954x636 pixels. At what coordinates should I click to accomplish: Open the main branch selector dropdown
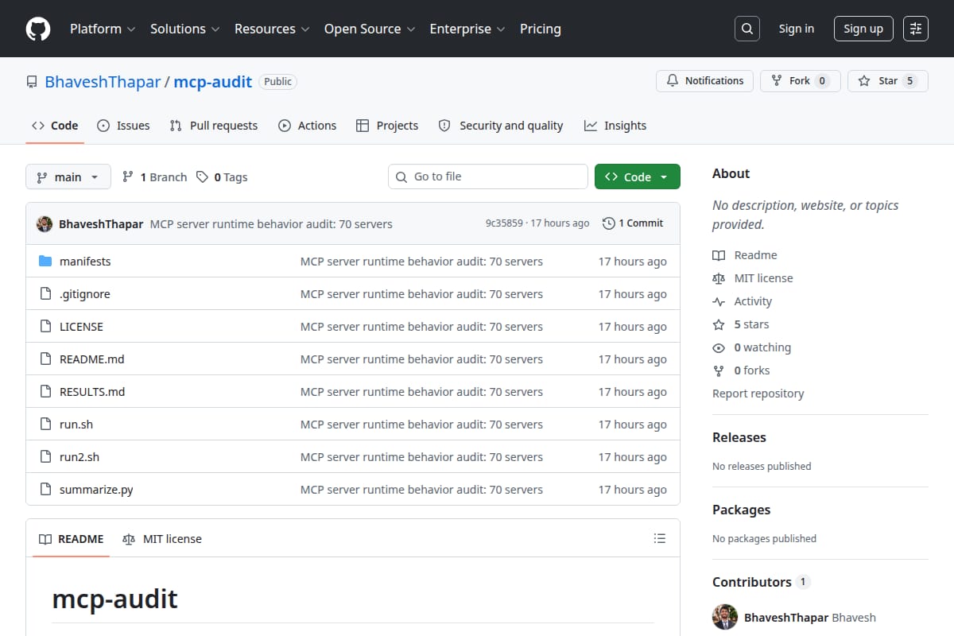[68, 176]
